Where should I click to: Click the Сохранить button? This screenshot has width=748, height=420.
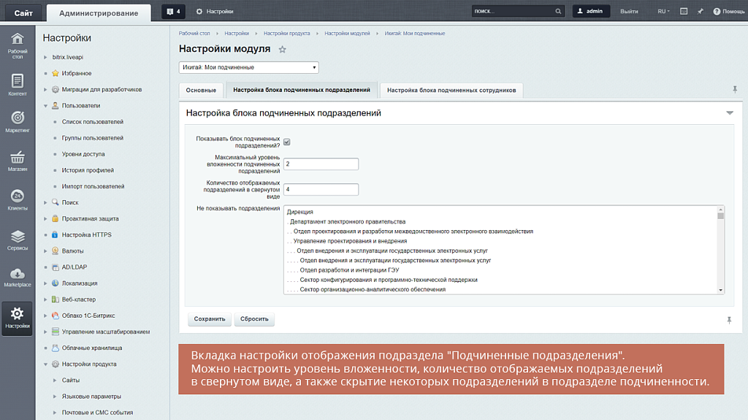click(210, 319)
